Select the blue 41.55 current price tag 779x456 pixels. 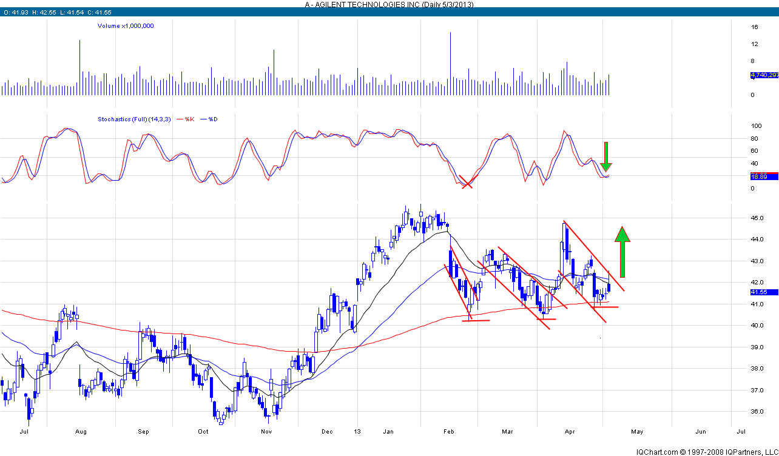760,292
